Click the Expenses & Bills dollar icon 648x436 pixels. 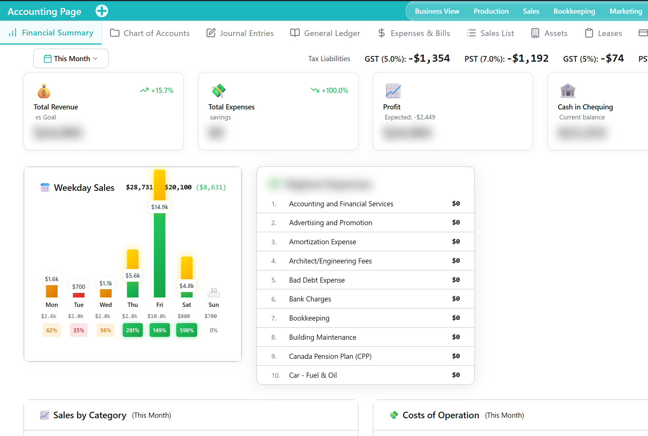(x=381, y=33)
